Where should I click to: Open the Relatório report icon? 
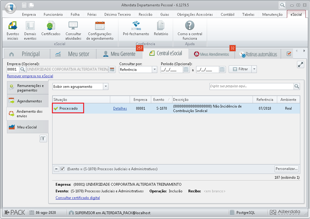161,28
